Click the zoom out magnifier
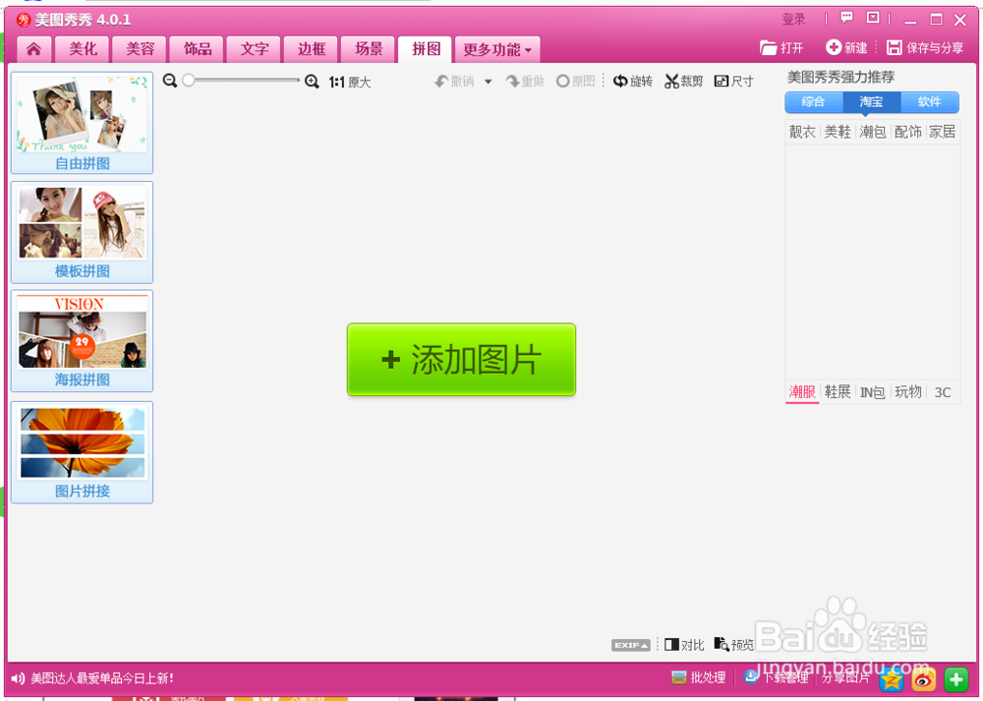Image resolution: width=983 pixels, height=701 pixels. 169,81
